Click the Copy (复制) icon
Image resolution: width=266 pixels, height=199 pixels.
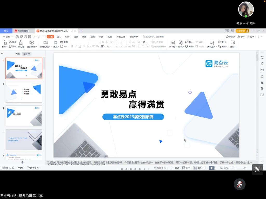pyautogui.click(x=10, y=46)
